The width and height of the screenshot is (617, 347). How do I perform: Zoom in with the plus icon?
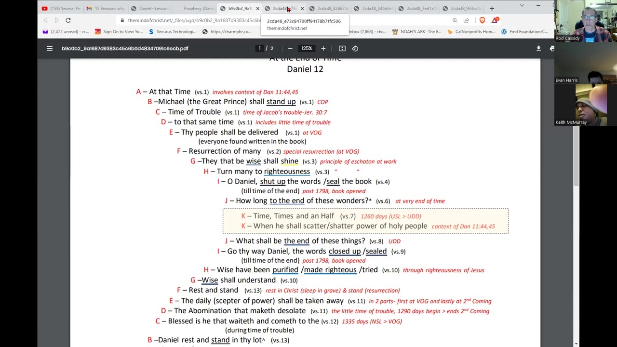click(323, 48)
